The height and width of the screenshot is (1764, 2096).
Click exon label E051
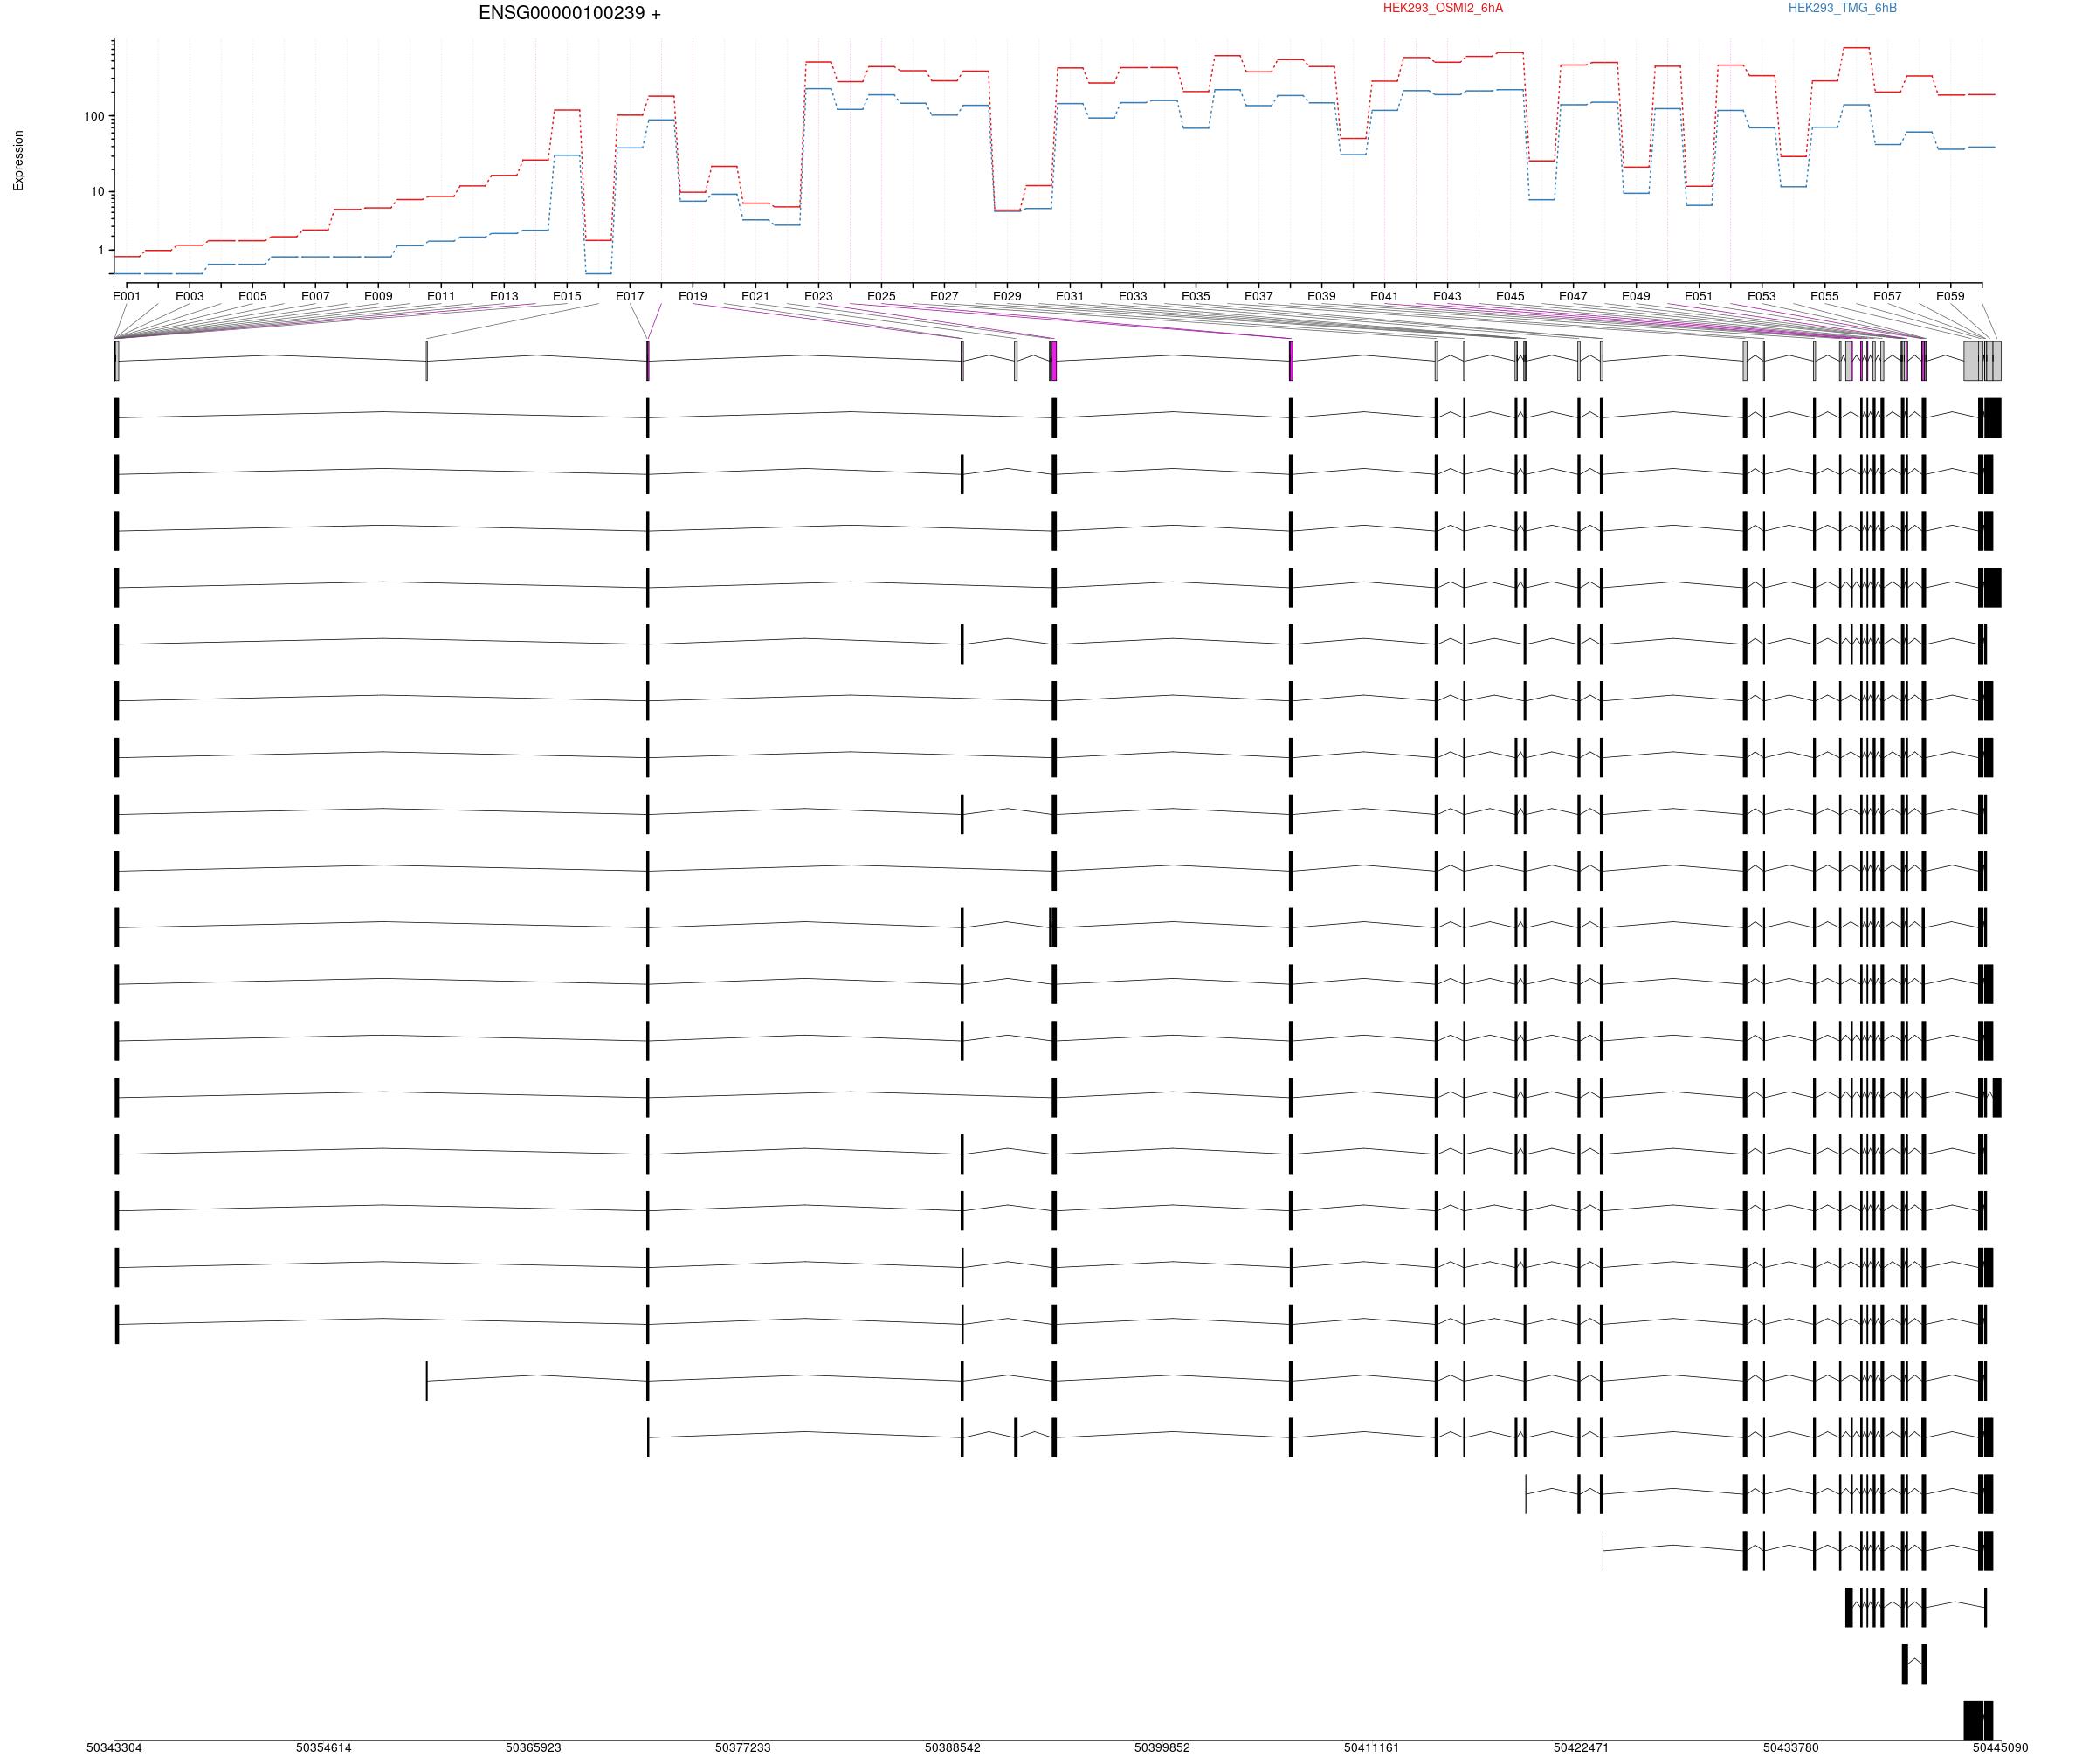pyautogui.click(x=1699, y=296)
